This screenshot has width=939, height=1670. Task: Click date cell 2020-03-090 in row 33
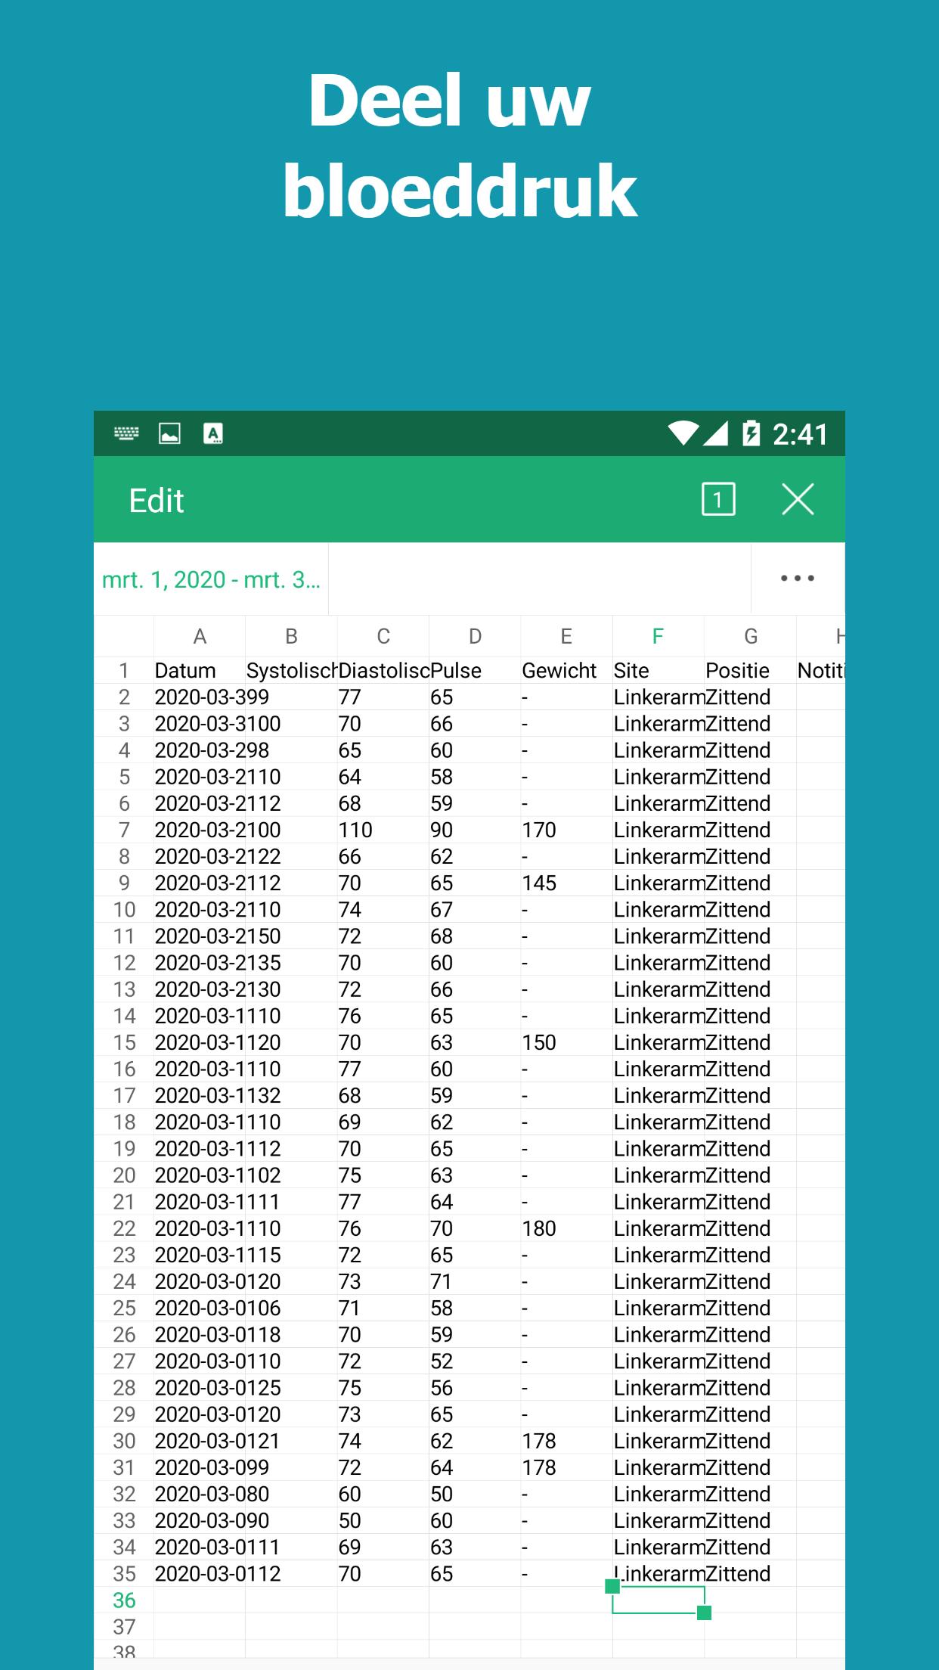click(200, 1520)
